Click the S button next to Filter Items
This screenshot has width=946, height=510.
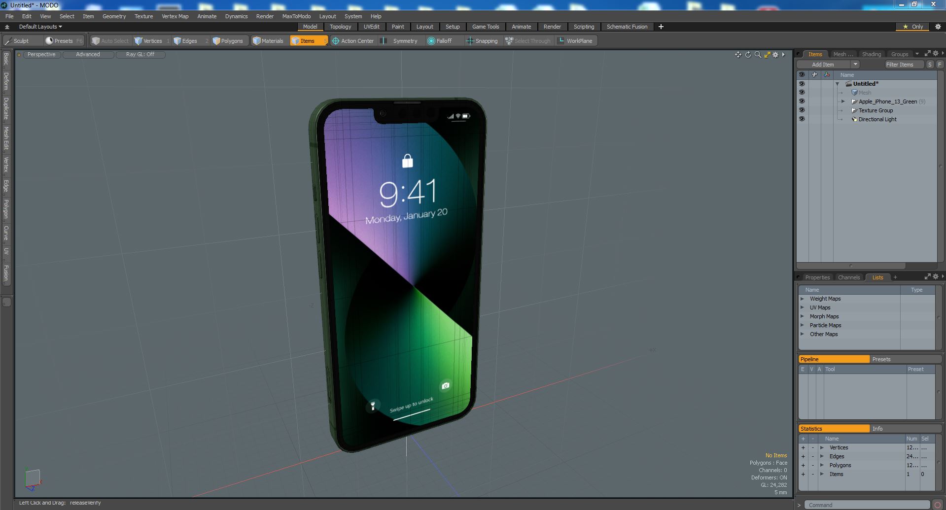(x=930, y=65)
